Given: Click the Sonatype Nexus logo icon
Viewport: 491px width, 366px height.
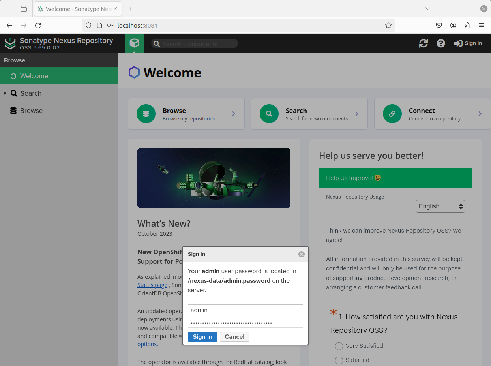Looking at the screenshot, I should (x=10, y=43).
